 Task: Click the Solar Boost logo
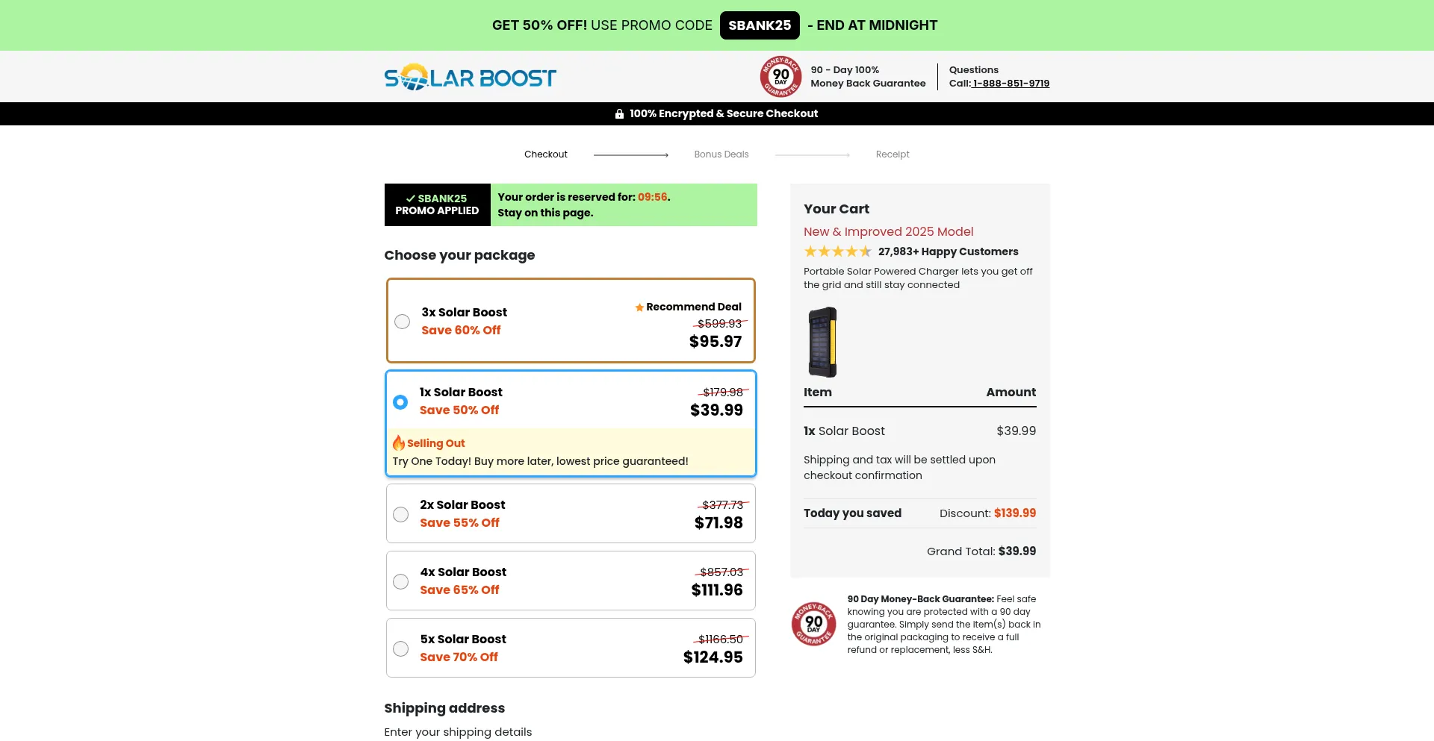(470, 77)
